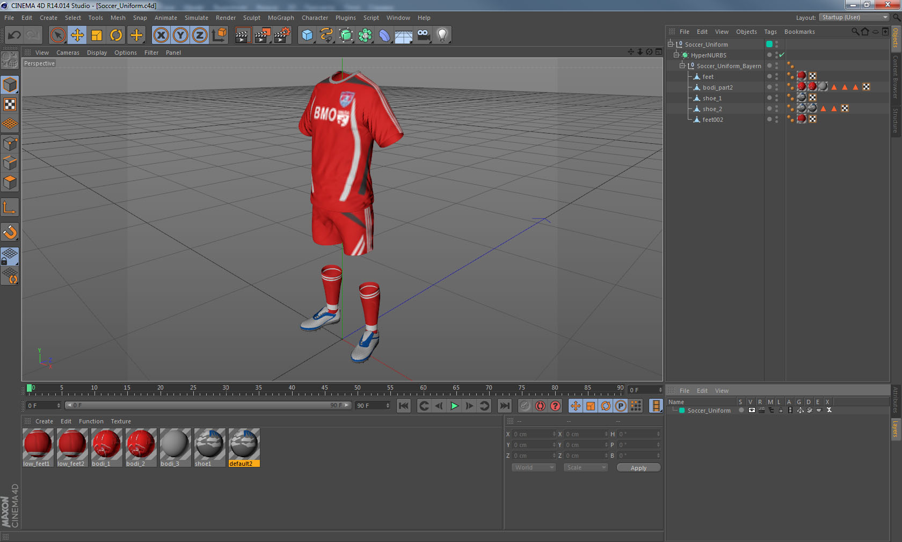Screen dimensions: 902x542
Task: Open the MoGraph menu
Action: coord(281,18)
